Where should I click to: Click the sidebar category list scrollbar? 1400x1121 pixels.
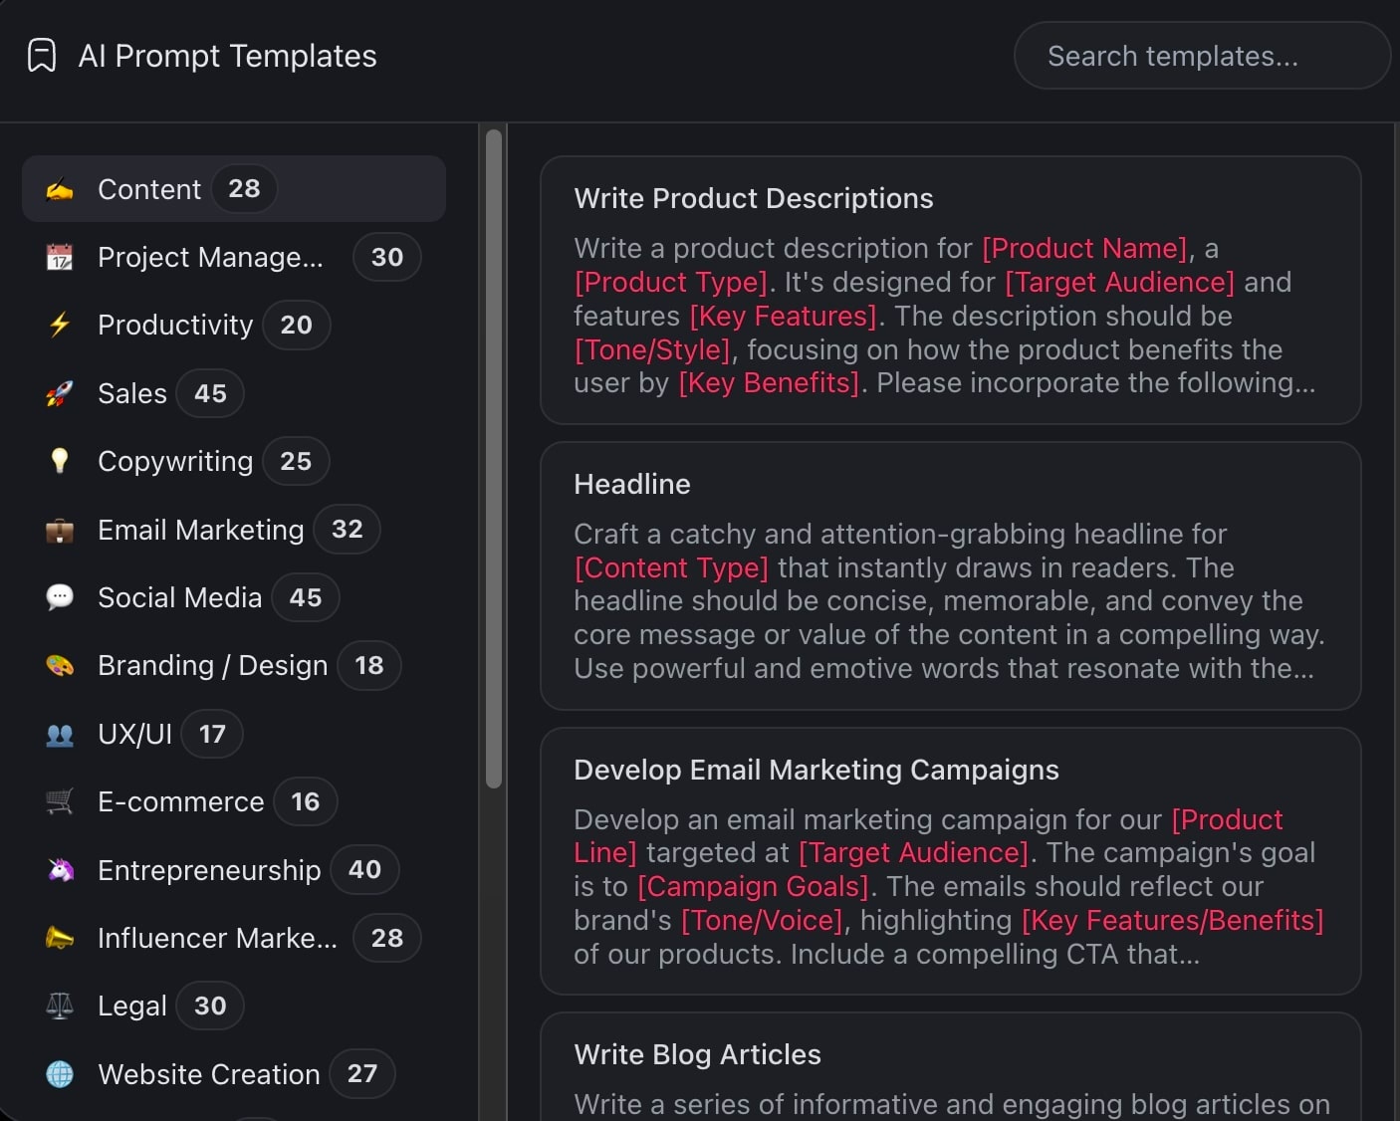(494, 458)
